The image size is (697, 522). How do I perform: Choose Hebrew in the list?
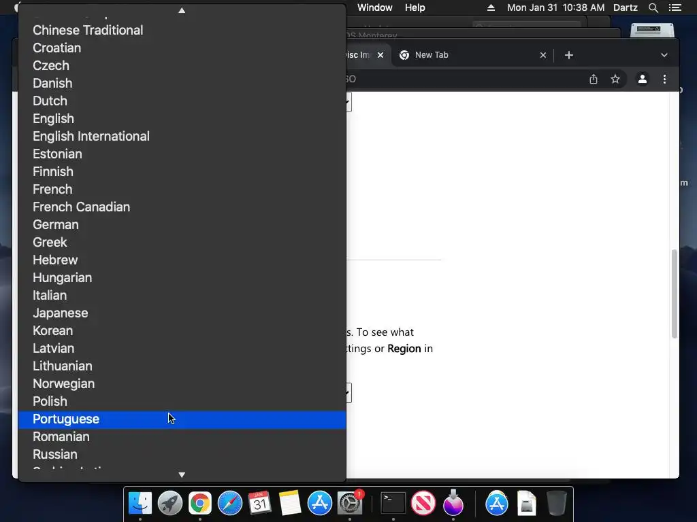pos(182,260)
